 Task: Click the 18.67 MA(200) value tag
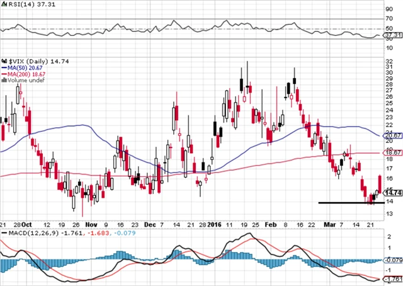pos(393,153)
